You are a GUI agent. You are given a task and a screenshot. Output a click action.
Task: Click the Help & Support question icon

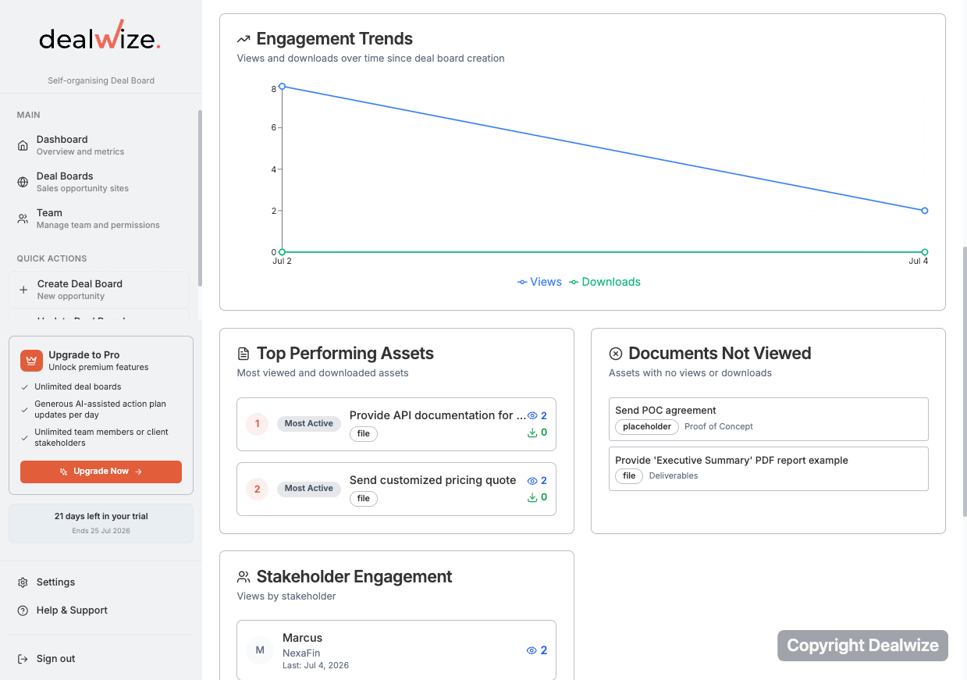23,611
